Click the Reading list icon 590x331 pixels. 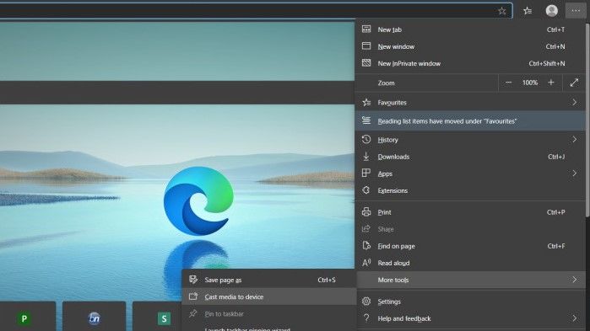click(x=366, y=120)
